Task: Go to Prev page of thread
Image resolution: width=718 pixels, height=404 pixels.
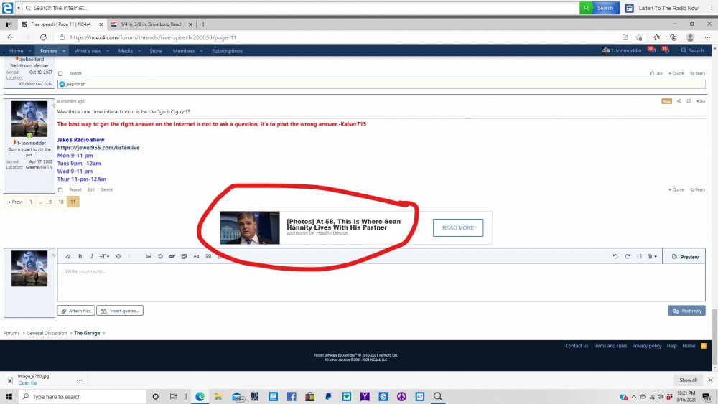Action: pos(14,202)
